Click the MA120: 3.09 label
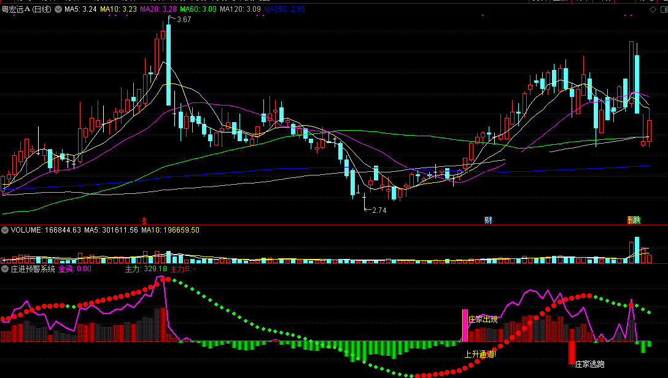 point(240,9)
